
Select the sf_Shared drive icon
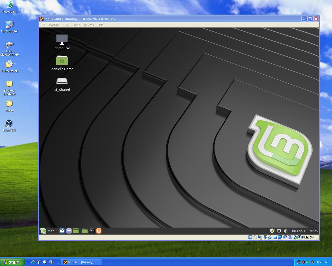[62, 84]
